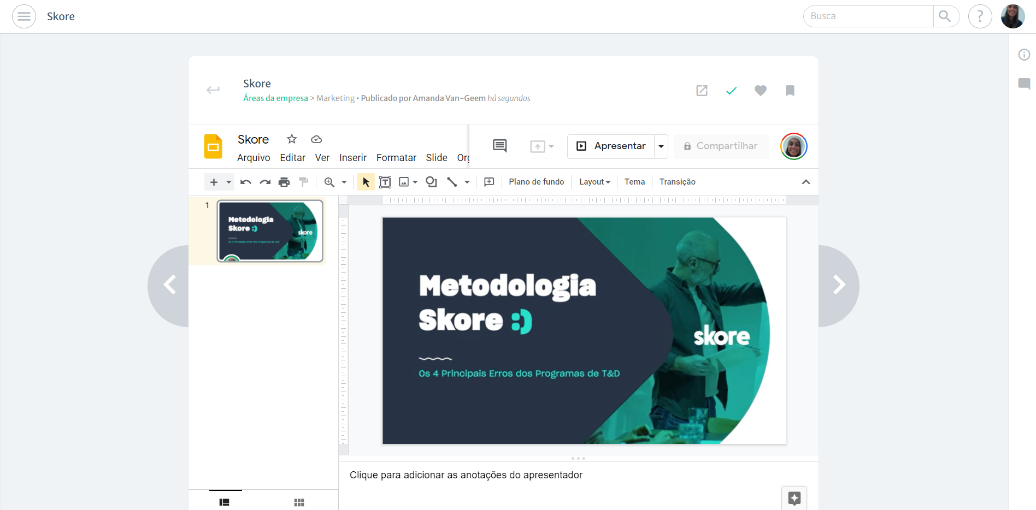
Task: Click the zoom magnifier tool
Action: click(329, 182)
